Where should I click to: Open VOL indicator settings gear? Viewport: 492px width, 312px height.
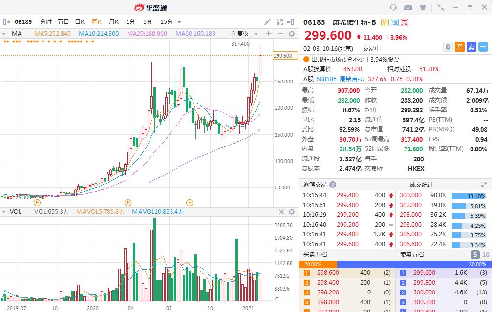tap(292, 212)
